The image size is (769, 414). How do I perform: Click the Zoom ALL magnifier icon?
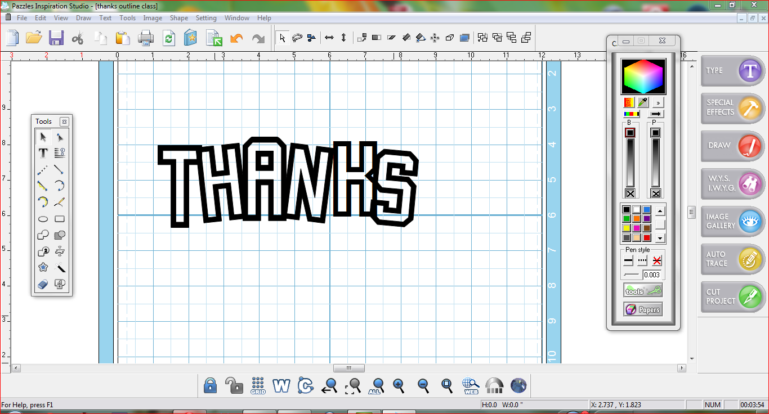[377, 385]
